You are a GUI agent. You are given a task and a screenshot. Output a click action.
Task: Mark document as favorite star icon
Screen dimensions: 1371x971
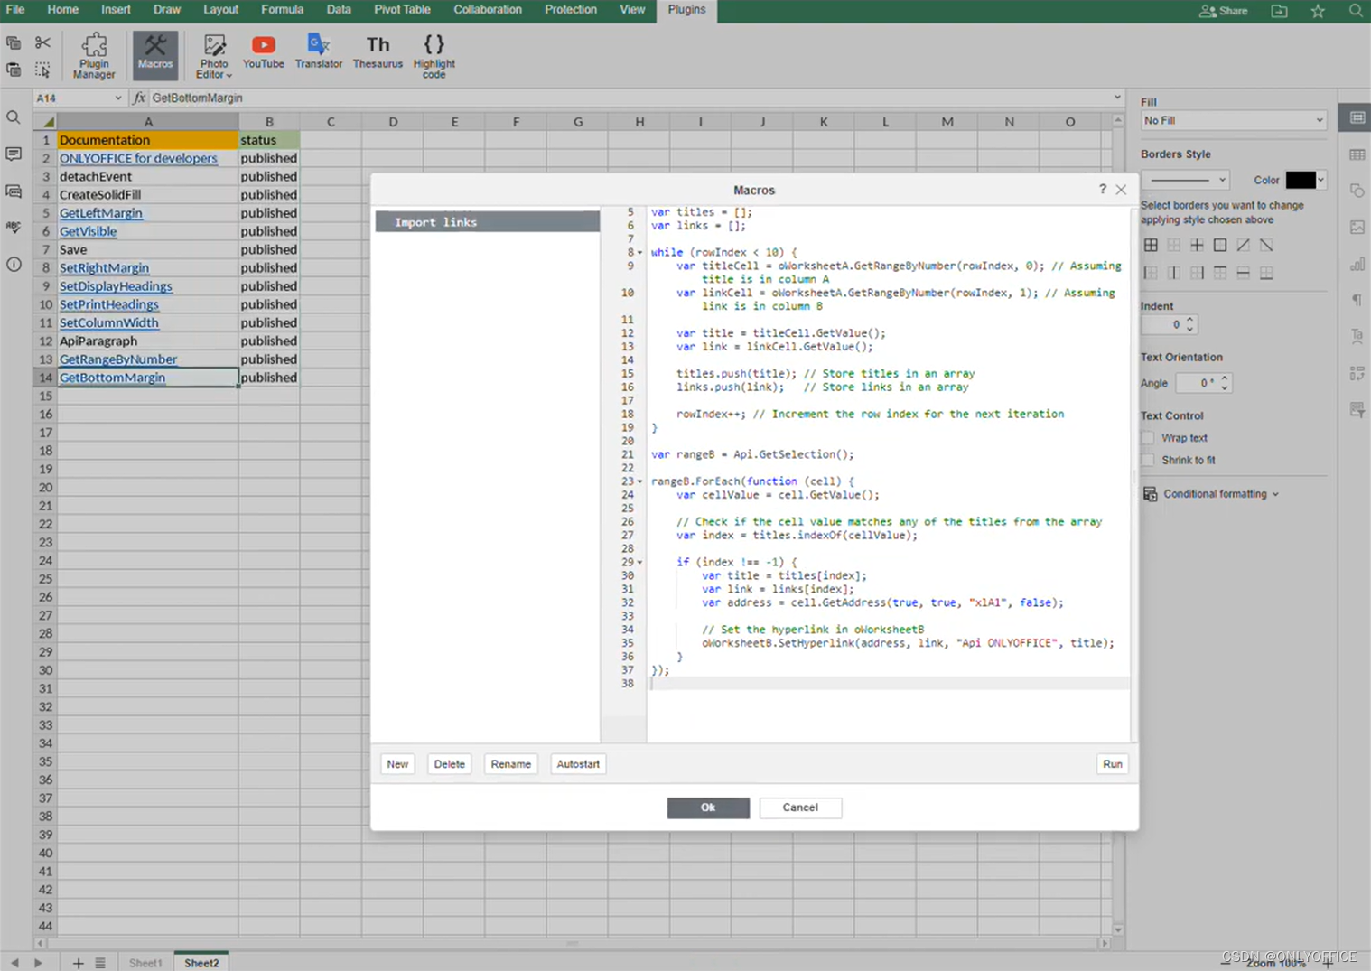pos(1318,11)
